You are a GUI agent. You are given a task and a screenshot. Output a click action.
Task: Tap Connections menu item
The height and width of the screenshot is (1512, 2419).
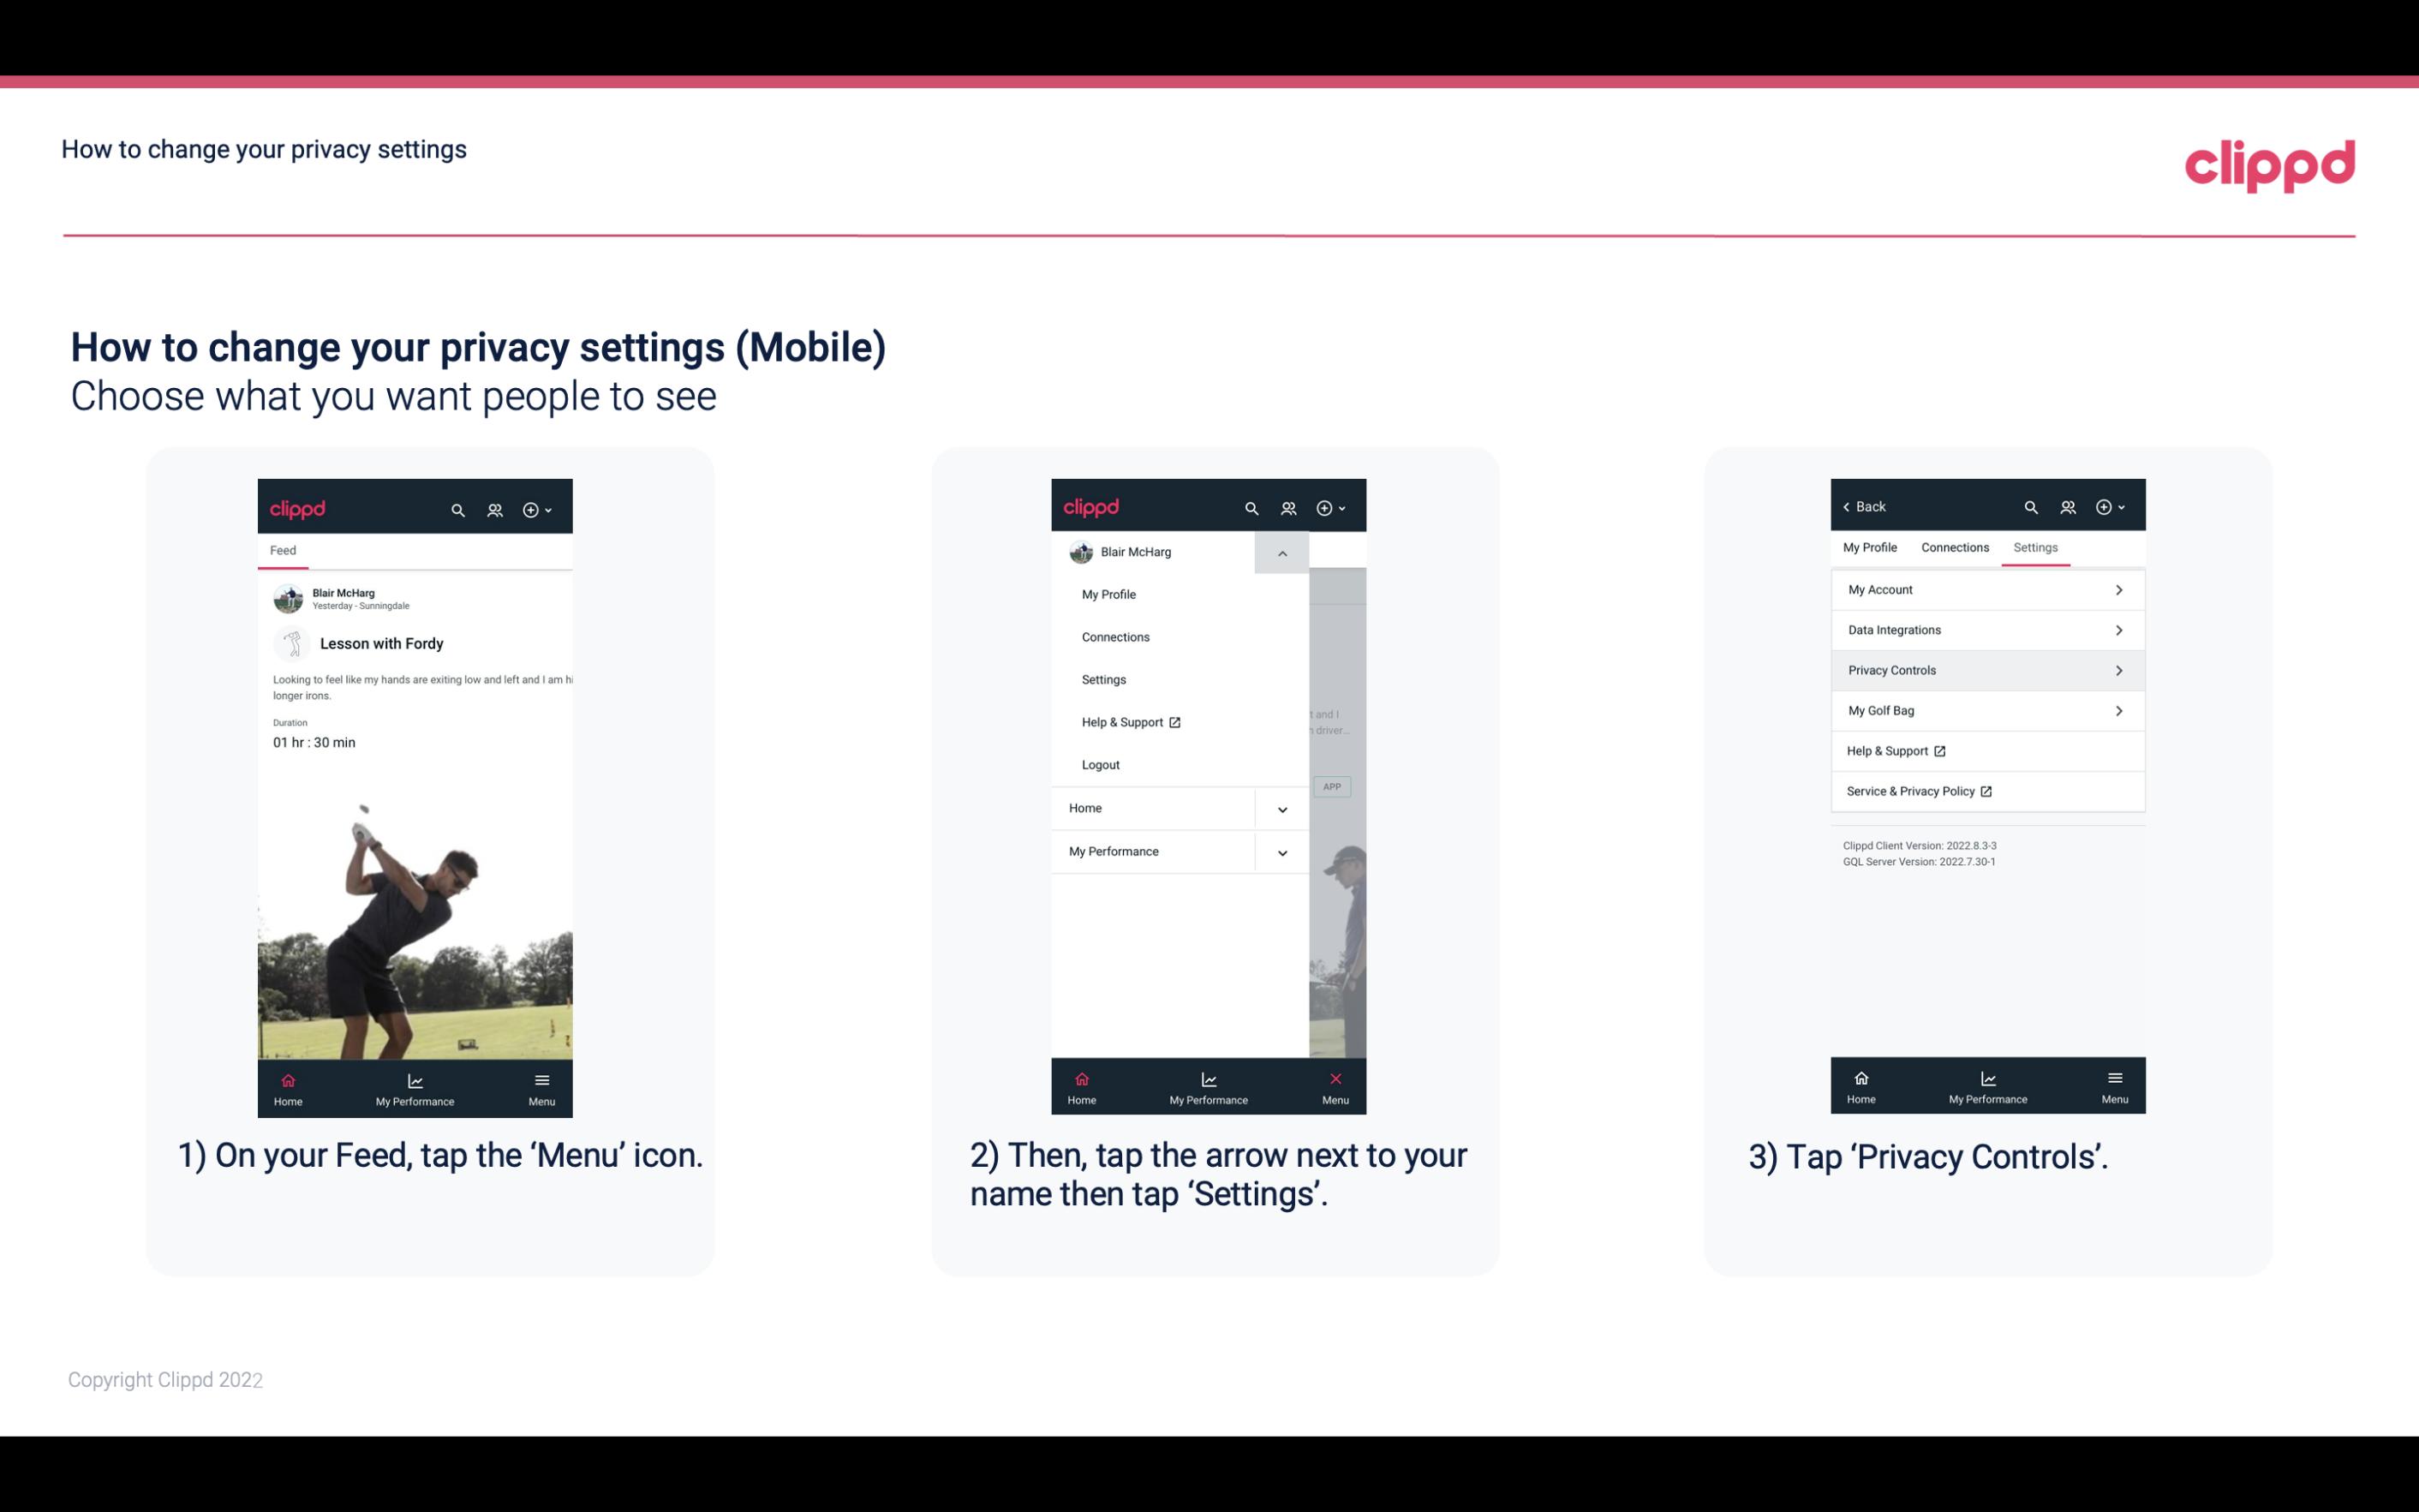1116,636
